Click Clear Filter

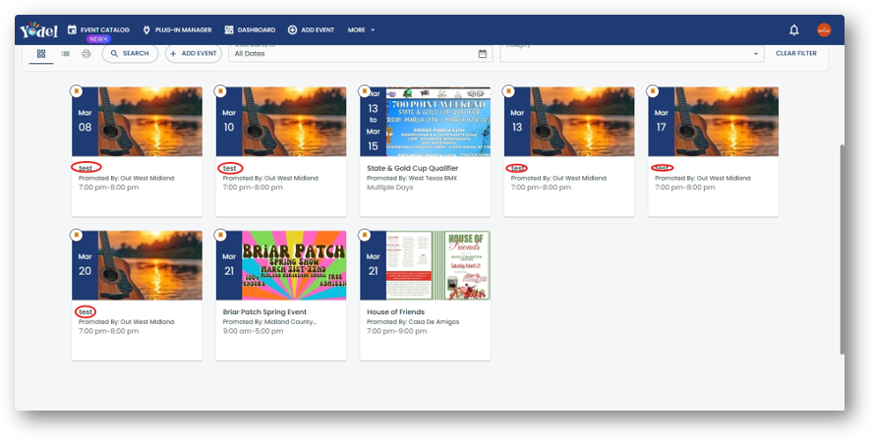pyautogui.click(x=795, y=53)
